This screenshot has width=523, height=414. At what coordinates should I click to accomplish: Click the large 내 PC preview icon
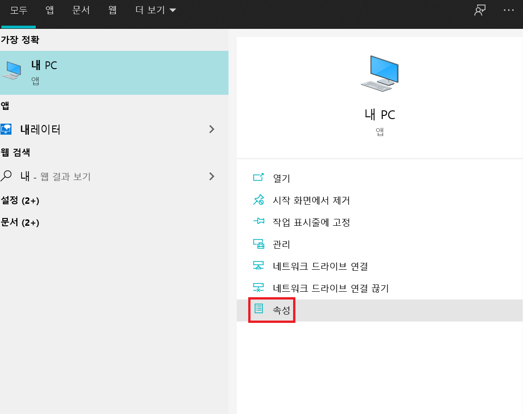coord(380,74)
